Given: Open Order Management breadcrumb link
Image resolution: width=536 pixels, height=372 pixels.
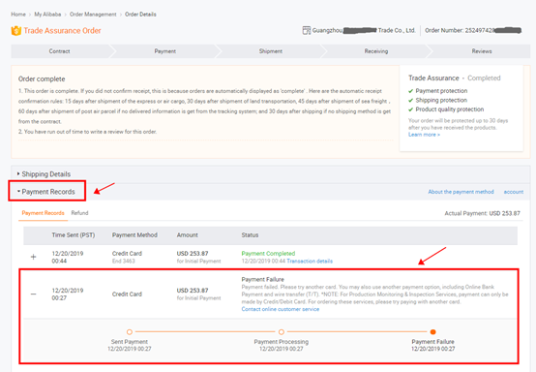Looking at the screenshot, I should (93, 14).
